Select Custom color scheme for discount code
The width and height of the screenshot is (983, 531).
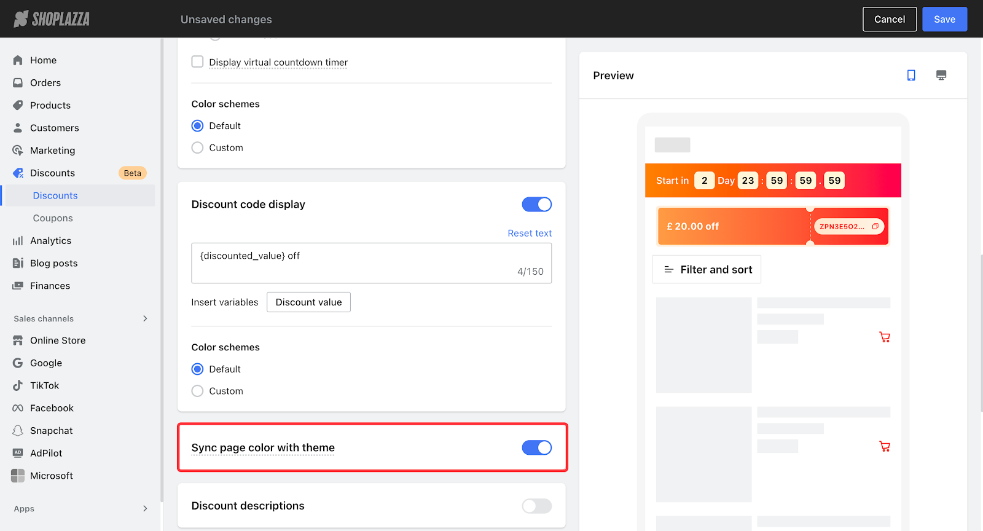tap(197, 391)
